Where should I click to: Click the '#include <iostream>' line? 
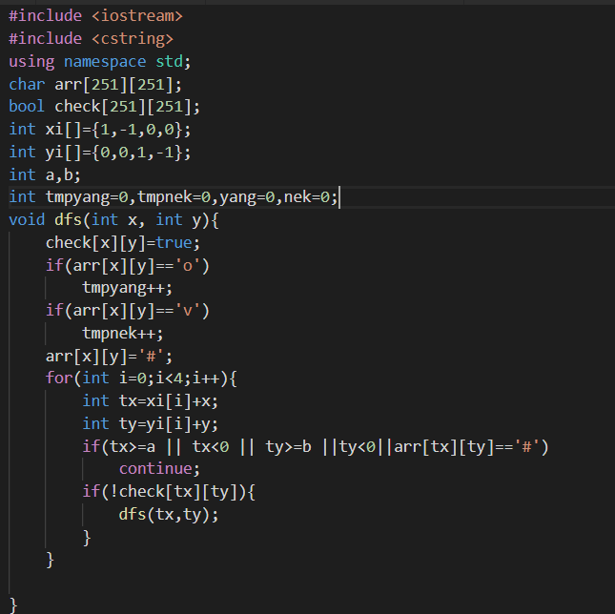click(x=95, y=16)
